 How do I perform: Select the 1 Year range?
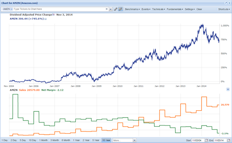[x=76, y=140]
